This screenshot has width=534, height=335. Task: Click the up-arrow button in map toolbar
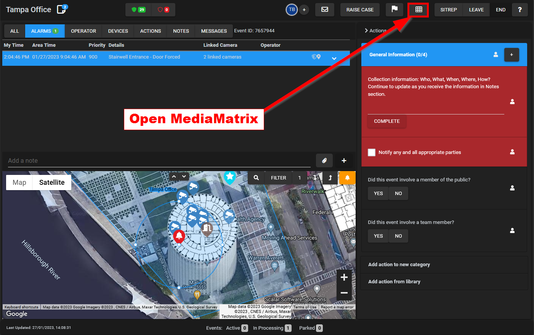coord(330,178)
